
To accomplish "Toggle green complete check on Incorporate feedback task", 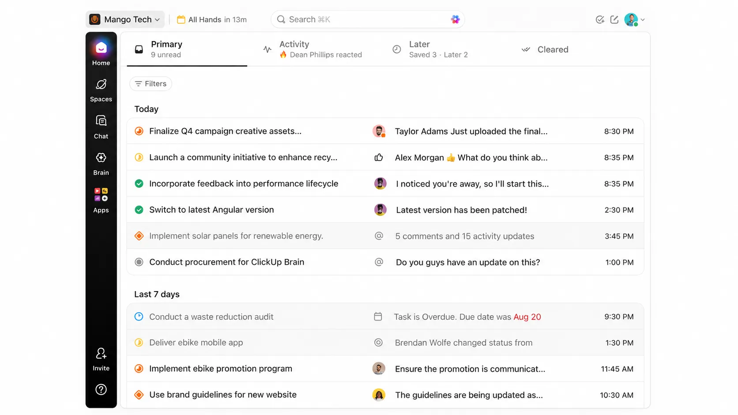I will tap(139, 183).
